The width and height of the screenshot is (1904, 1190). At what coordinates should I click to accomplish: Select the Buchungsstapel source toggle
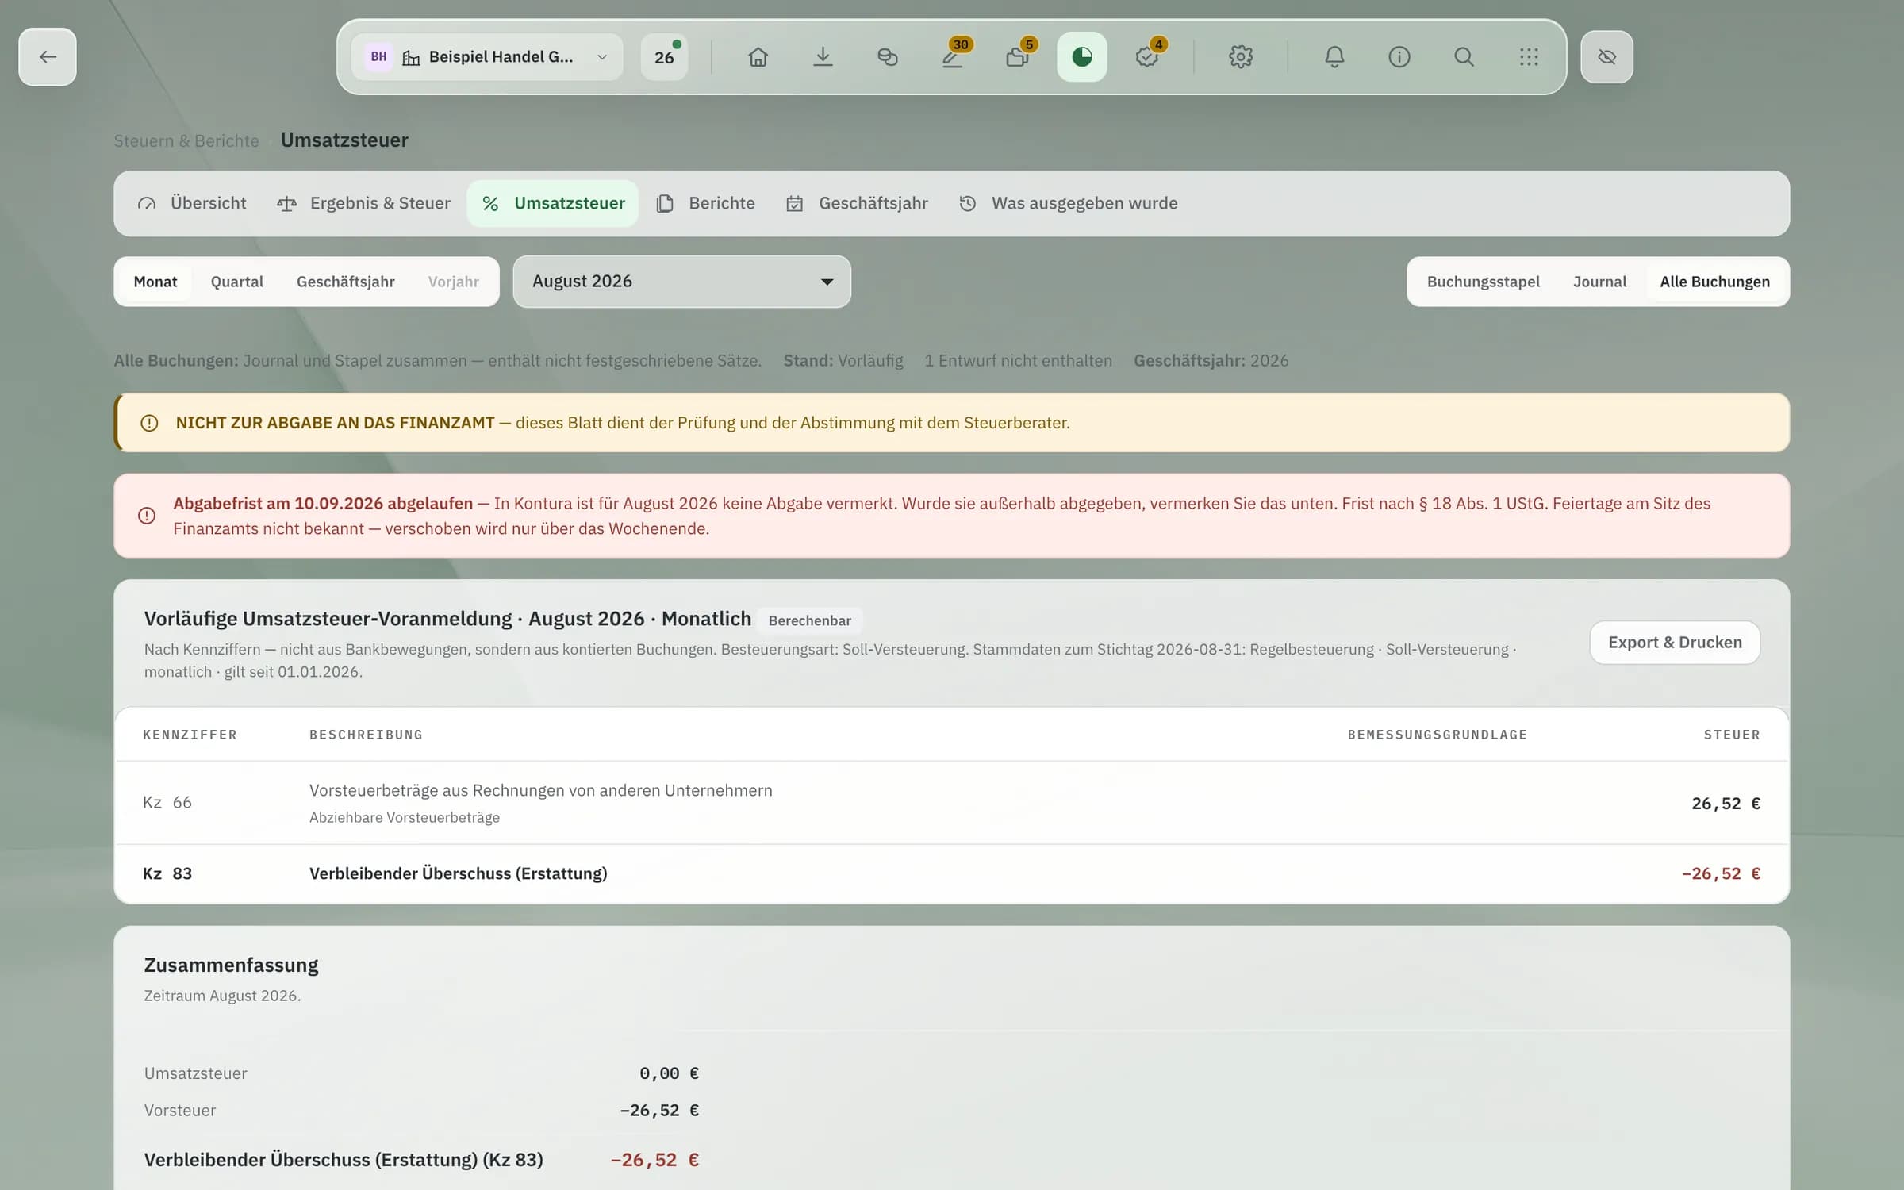[1483, 282]
